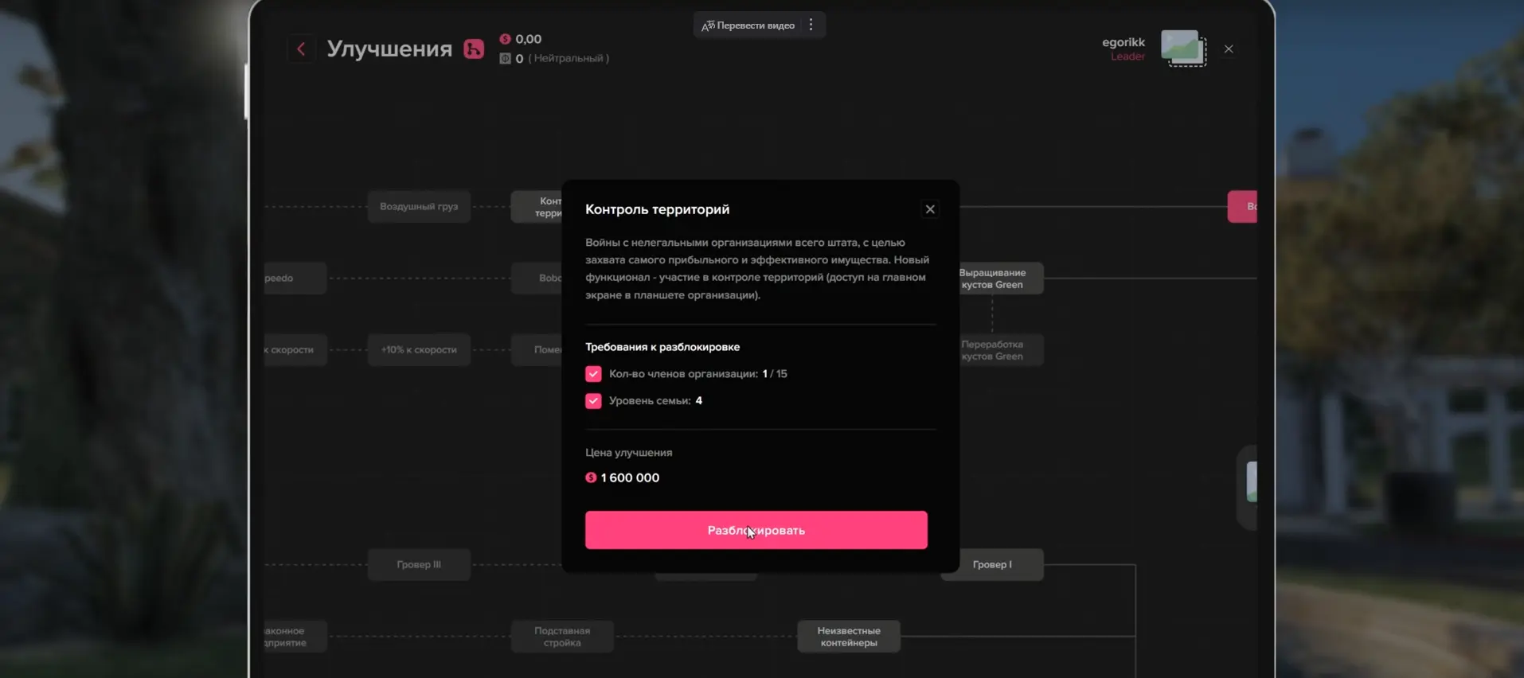Select the Гровер III upgrade node
Viewport: 1524px width, 678px height.
pos(419,565)
